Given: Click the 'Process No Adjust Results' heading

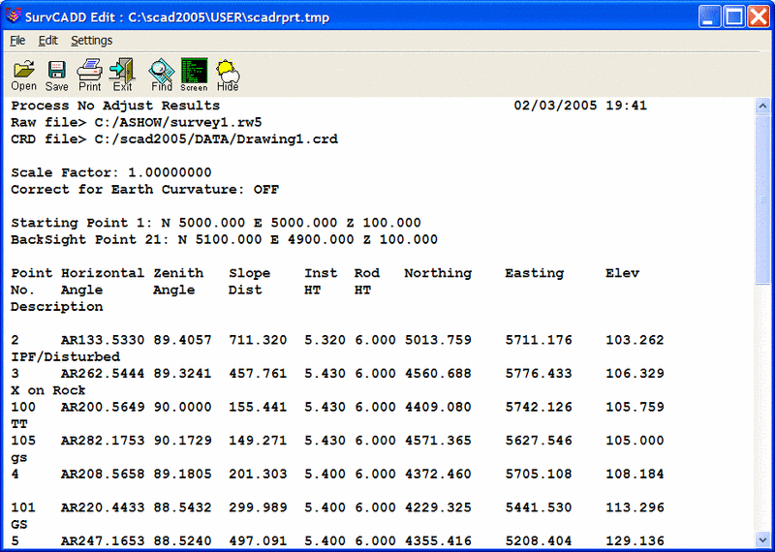Looking at the screenshot, I should [115, 106].
